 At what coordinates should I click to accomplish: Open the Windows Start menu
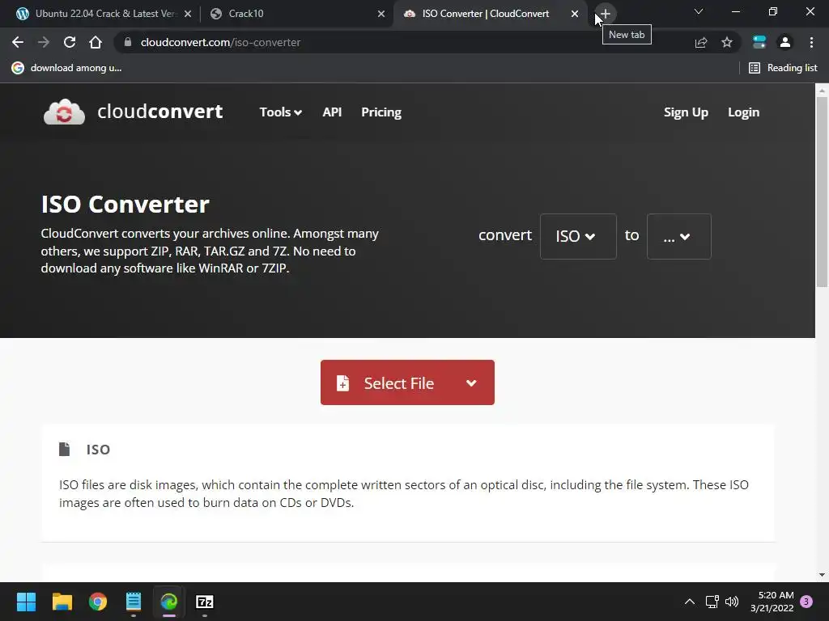pos(26,602)
